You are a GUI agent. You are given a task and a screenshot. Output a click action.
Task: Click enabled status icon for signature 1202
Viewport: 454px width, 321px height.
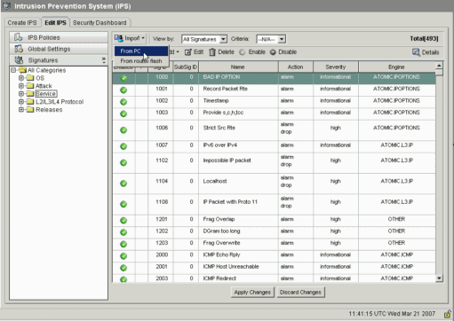click(x=123, y=232)
